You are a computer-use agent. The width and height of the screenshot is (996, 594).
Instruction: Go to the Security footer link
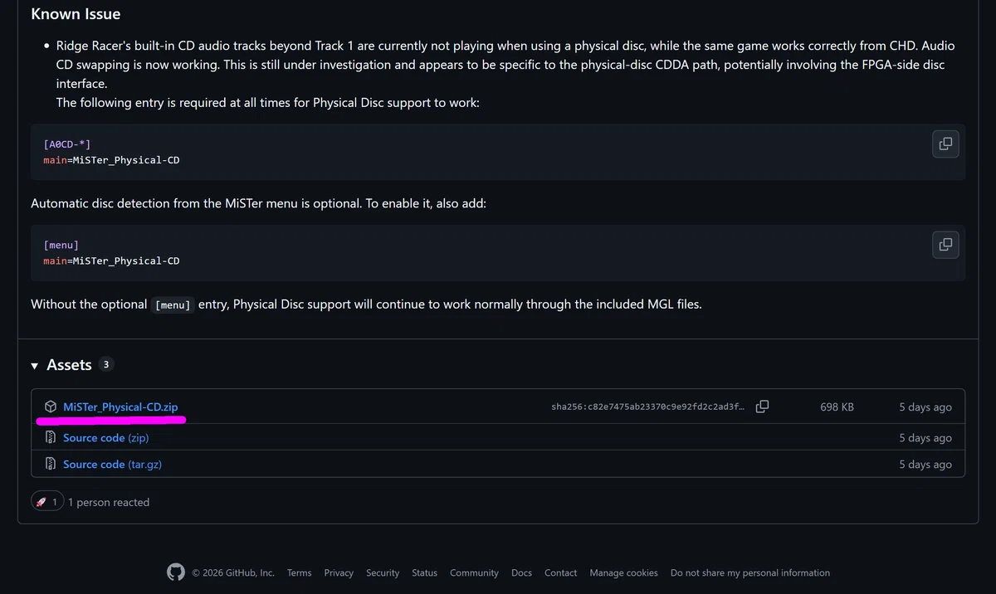click(383, 572)
